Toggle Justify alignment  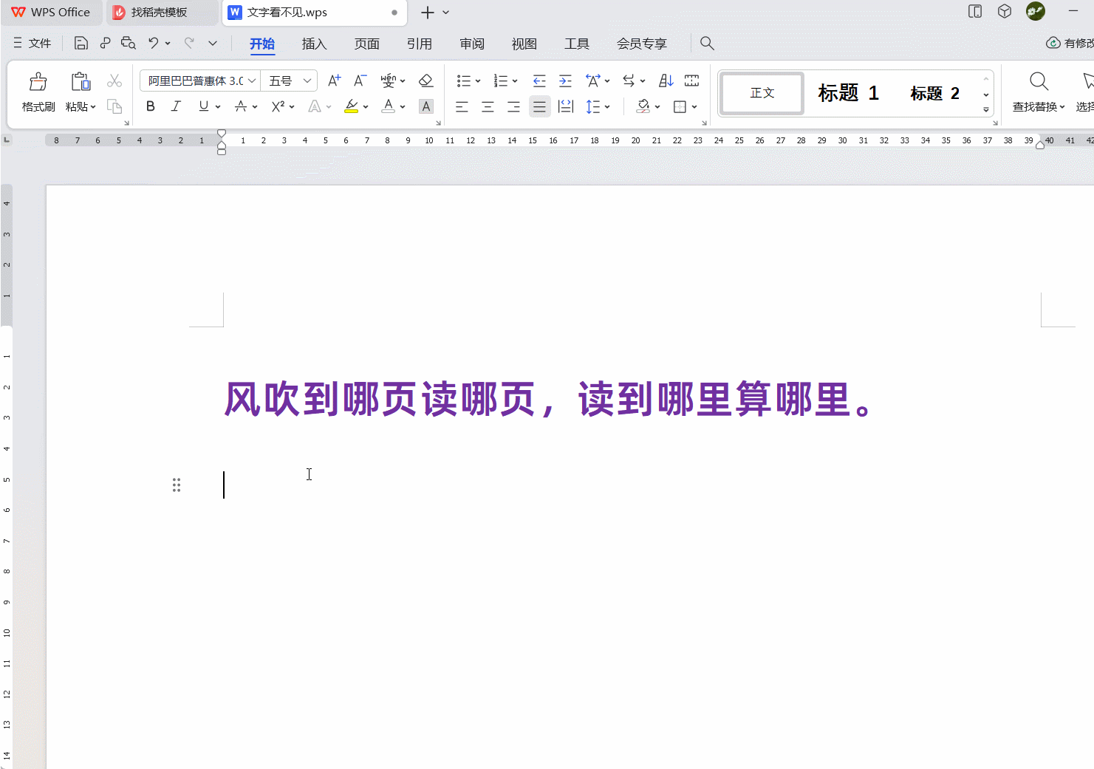[x=540, y=107]
